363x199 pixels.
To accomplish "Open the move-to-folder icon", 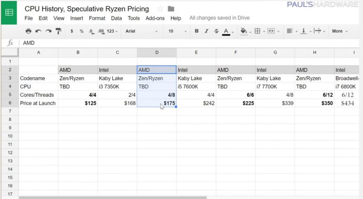I will click(x=171, y=9).
